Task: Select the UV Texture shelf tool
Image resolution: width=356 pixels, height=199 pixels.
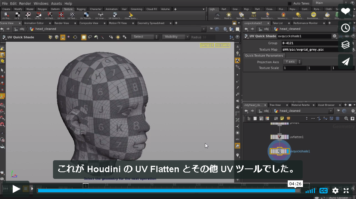Action: [72, 16]
